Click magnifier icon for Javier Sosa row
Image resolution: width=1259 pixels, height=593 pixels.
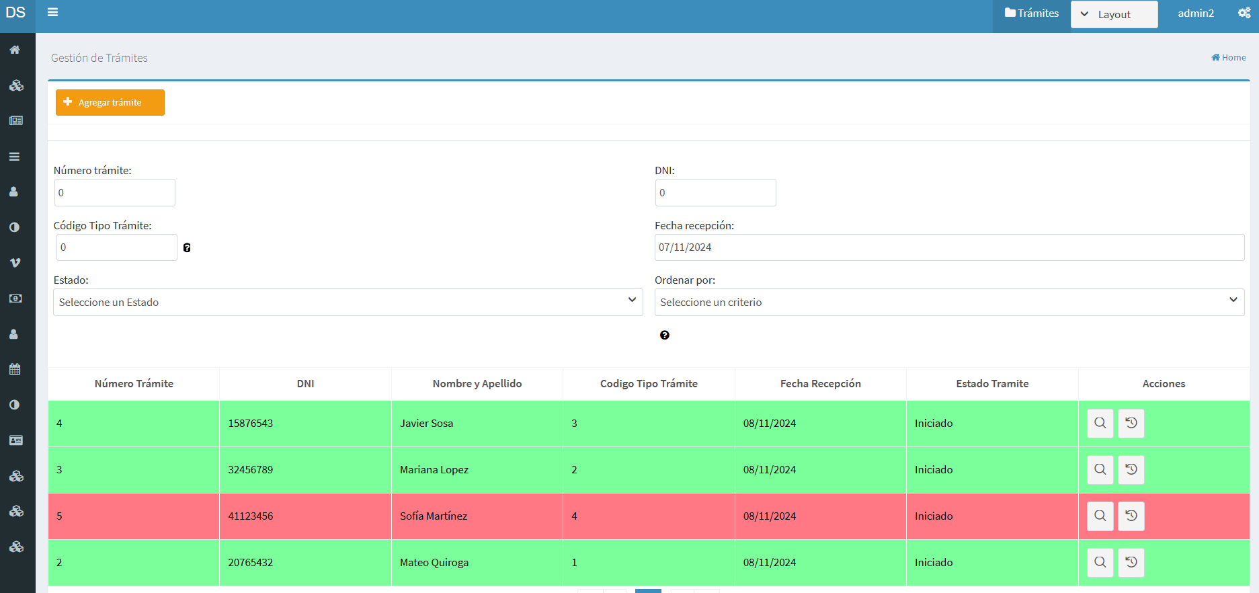pyautogui.click(x=1100, y=424)
